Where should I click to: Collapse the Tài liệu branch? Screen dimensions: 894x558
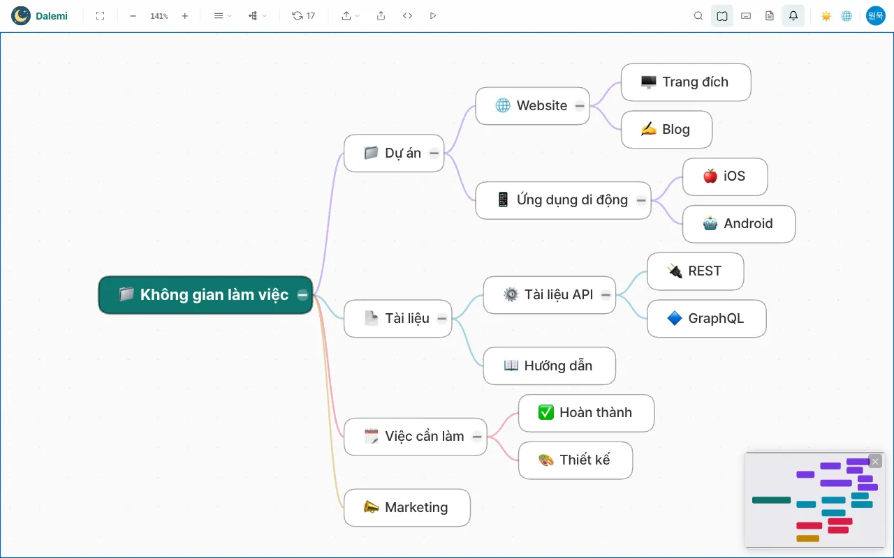(442, 319)
